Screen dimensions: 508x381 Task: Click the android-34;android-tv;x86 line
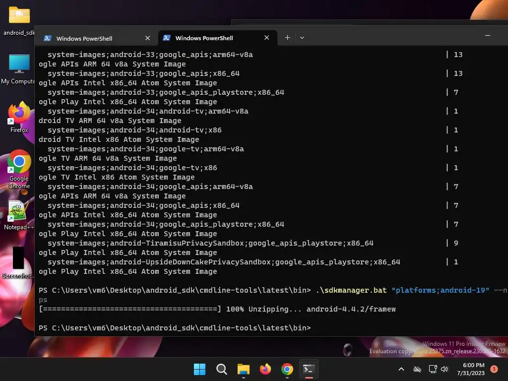134,130
